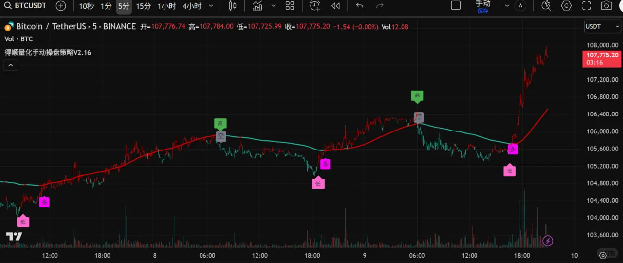Click the 105,200.00 price axis label
Image resolution: width=623 pixels, height=263 pixels.
point(603,166)
